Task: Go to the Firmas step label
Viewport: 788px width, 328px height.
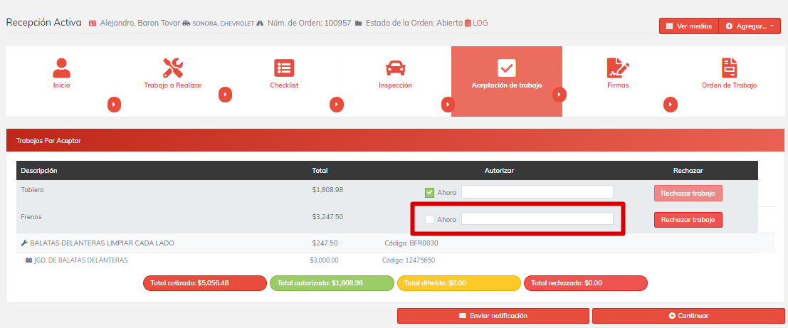Action: click(617, 85)
